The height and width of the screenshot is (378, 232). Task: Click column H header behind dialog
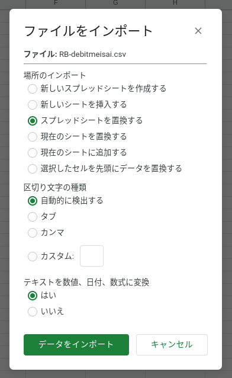click(x=175, y=2)
